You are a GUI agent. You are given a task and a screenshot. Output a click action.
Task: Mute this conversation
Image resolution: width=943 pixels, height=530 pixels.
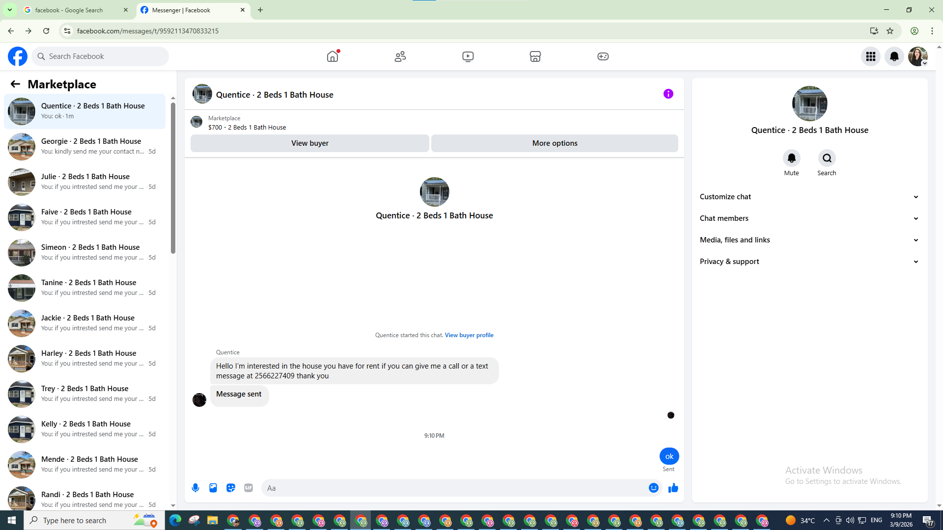pyautogui.click(x=791, y=159)
